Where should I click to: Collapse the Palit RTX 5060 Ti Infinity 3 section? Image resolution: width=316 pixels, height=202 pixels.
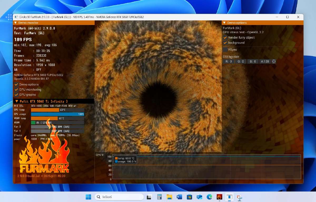click(x=17, y=101)
